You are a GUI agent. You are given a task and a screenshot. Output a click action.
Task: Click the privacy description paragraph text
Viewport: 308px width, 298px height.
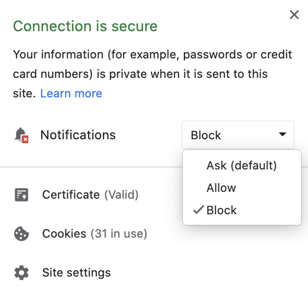[152, 74]
